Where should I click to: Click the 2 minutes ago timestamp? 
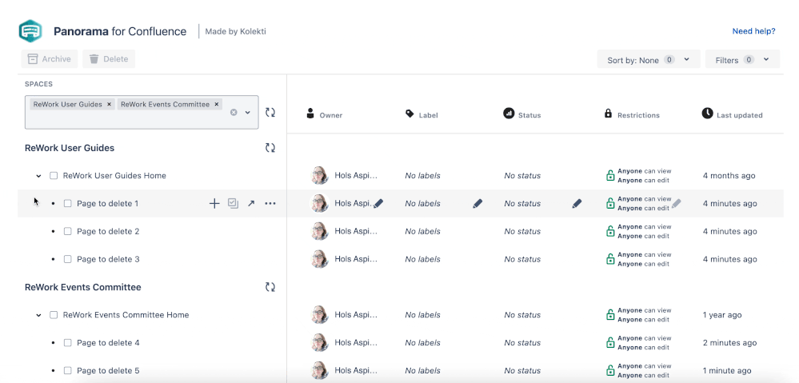pyautogui.click(x=729, y=343)
